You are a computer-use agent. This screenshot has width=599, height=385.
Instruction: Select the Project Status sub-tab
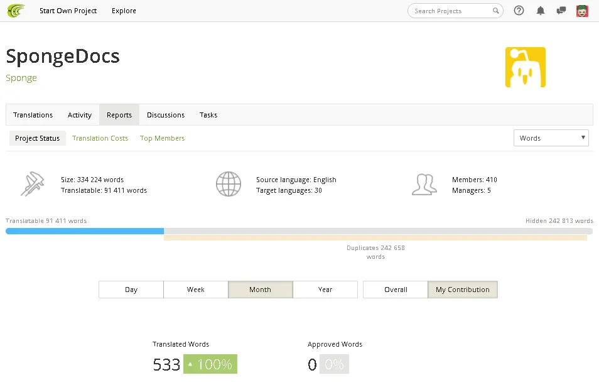pos(38,138)
